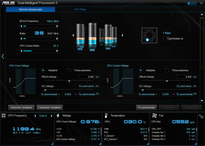The image size is (205, 146).
Task: Collapse side panel with left chevron
Action: point(3,56)
